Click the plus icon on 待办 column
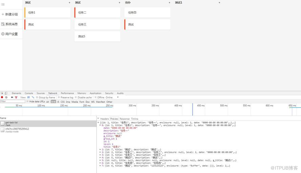Viewport: 301px width, 173px height. coord(169,3)
